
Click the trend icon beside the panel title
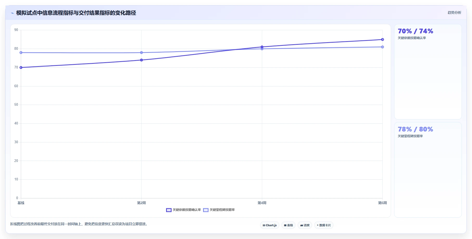pyautogui.click(x=12, y=13)
